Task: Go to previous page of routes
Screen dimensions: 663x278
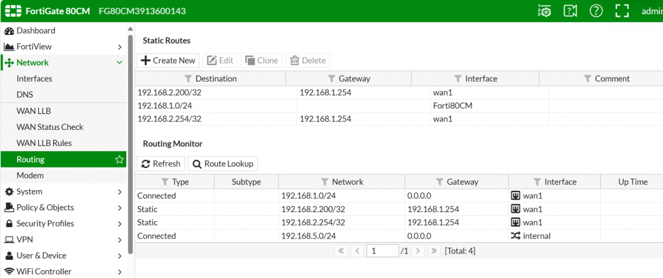Action: 357,251
